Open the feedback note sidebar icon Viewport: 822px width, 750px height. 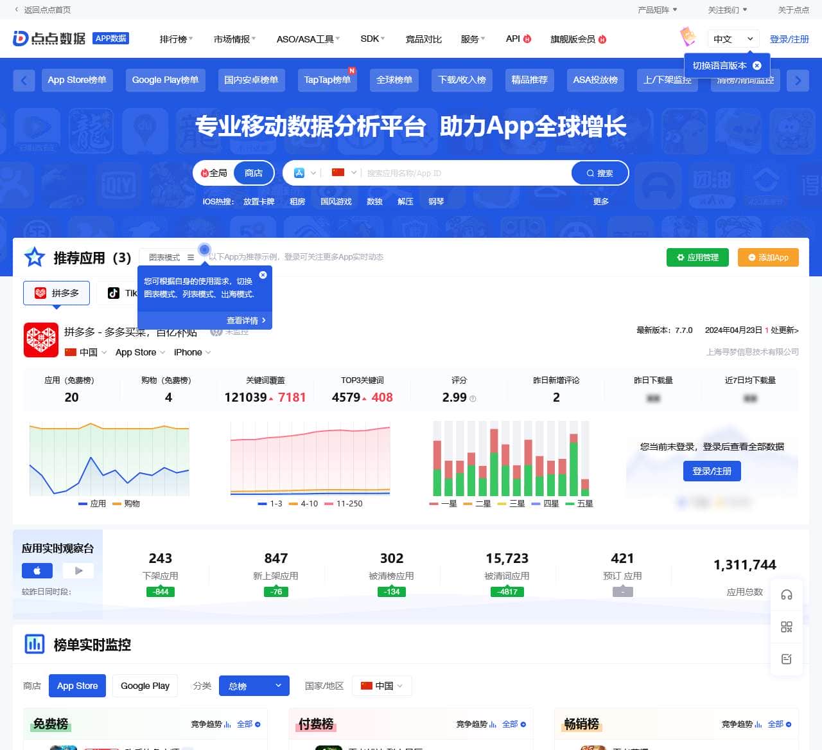click(786, 659)
